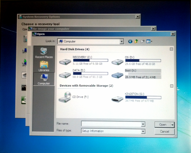The height and width of the screenshot is (153, 191).
Task: Click the Up One Level folder icon
Action: coord(136,41)
